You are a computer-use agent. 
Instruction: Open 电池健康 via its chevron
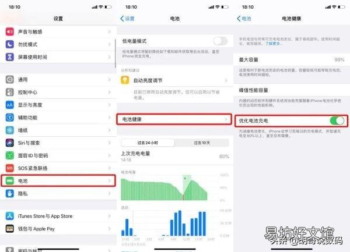pos(226,119)
